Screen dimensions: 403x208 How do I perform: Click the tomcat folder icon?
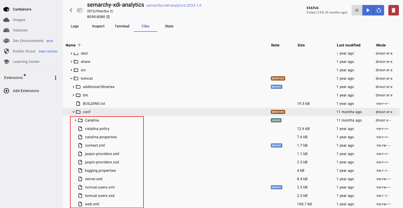click(76, 79)
